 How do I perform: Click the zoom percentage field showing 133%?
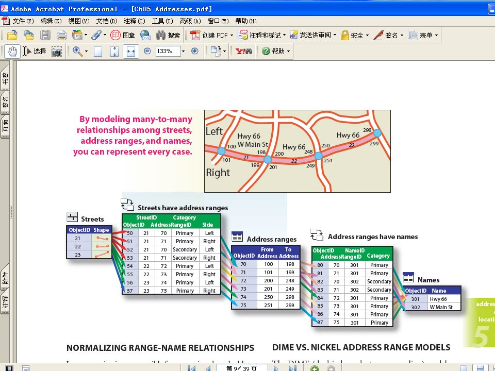coord(168,51)
